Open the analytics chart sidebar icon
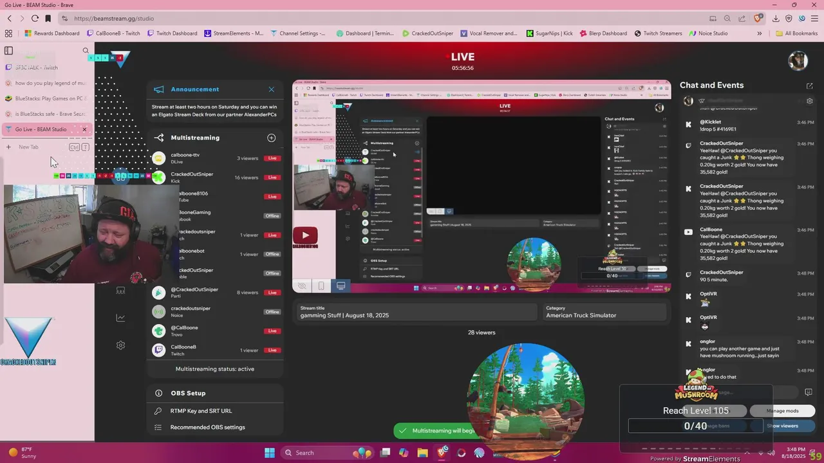Viewport: 824px width, 463px height. click(x=120, y=318)
